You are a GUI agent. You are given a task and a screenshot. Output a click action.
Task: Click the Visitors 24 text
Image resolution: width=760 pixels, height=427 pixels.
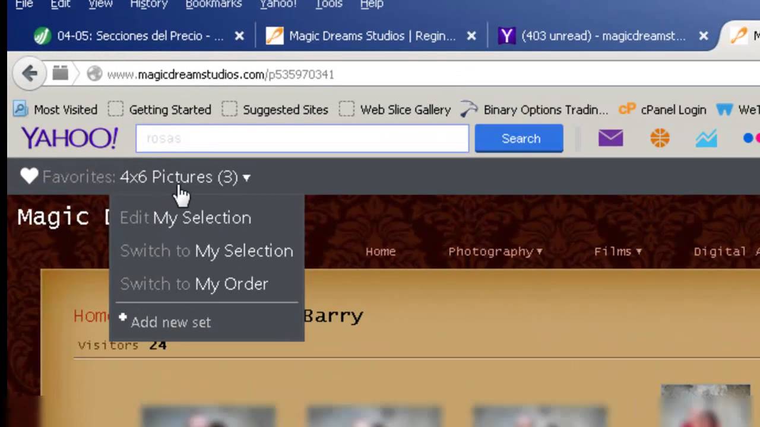122,345
